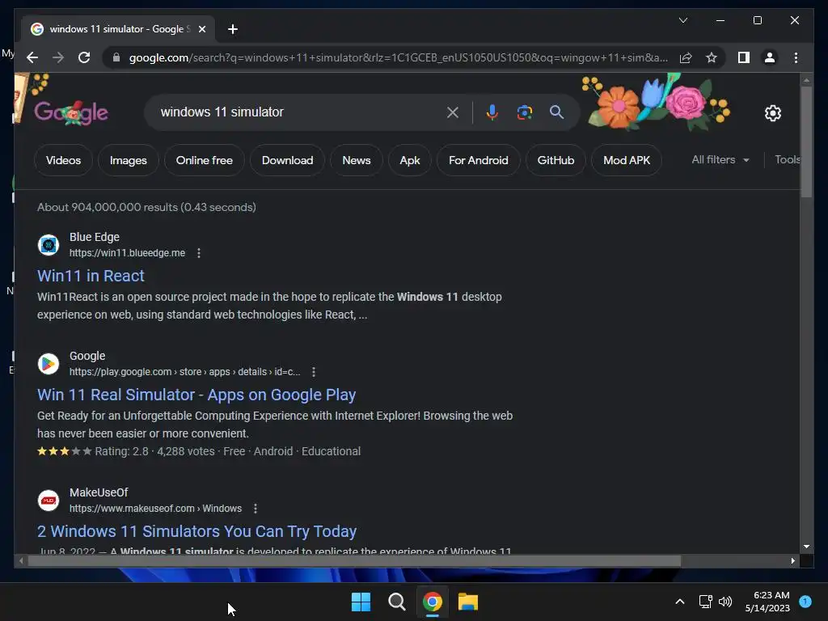Select the For Android filter chip
The height and width of the screenshot is (621, 828).
479,160
